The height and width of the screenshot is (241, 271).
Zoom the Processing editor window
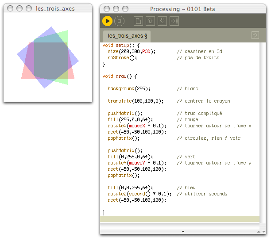pos(125,9)
